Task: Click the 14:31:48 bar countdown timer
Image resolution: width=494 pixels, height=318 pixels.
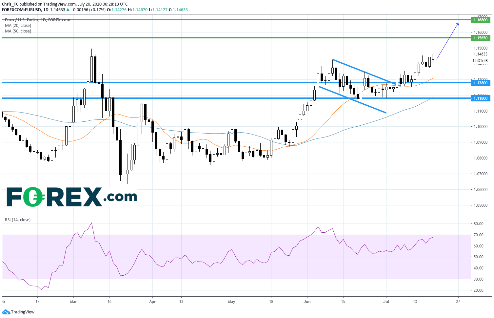Action: (x=481, y=60)
